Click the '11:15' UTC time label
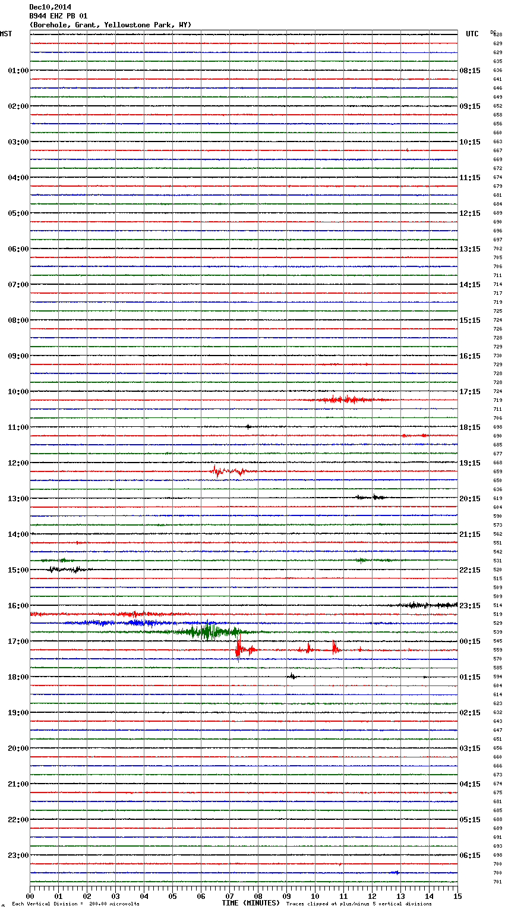505x912 pixels. pyautogui.click(x=470, y=178)
